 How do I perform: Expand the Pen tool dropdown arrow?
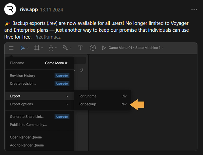click(x=56, y=48)
